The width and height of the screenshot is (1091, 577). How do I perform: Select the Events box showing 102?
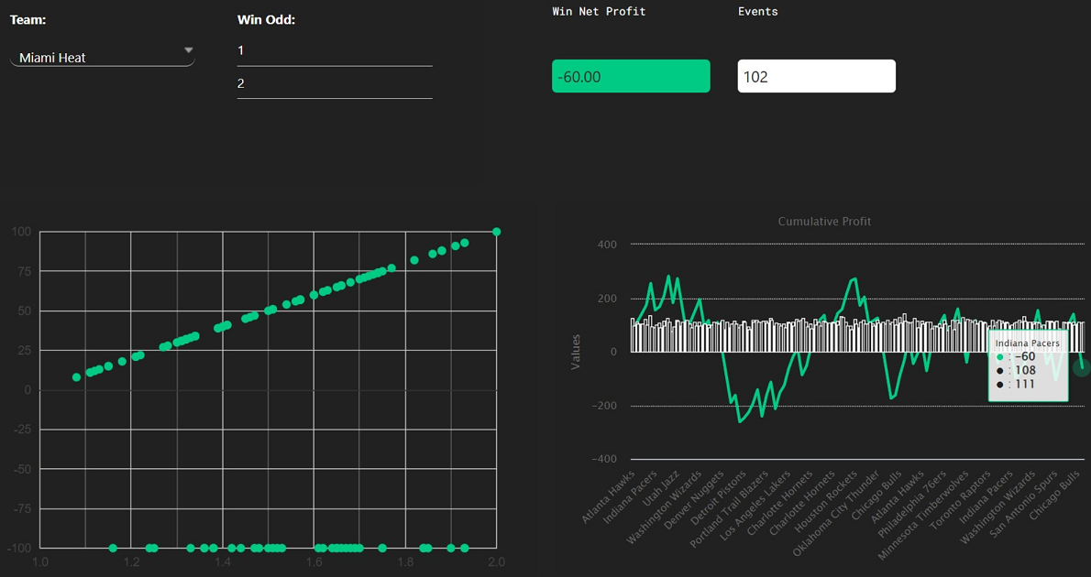[816, 76]
